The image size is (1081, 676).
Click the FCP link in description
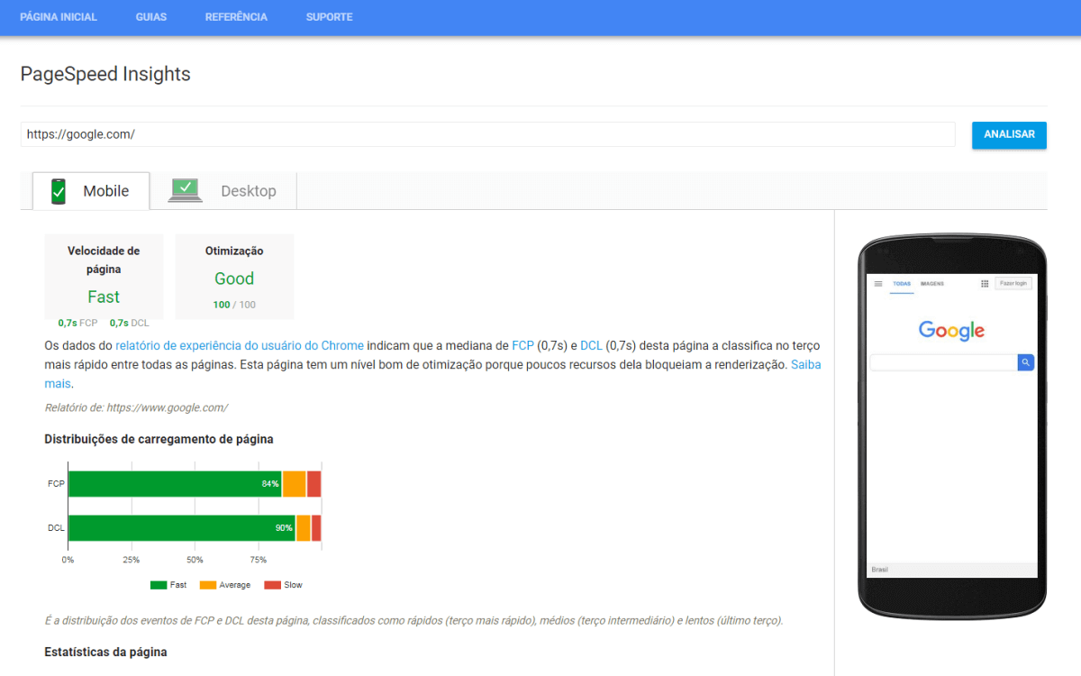[x=522, y=345]
